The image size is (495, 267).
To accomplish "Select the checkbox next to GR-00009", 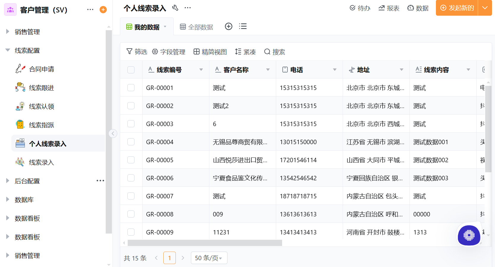I will click(131, 232).
